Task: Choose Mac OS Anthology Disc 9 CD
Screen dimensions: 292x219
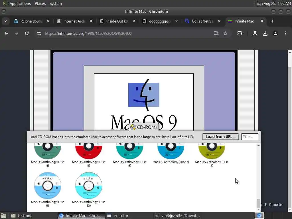Action: [48, 185]
